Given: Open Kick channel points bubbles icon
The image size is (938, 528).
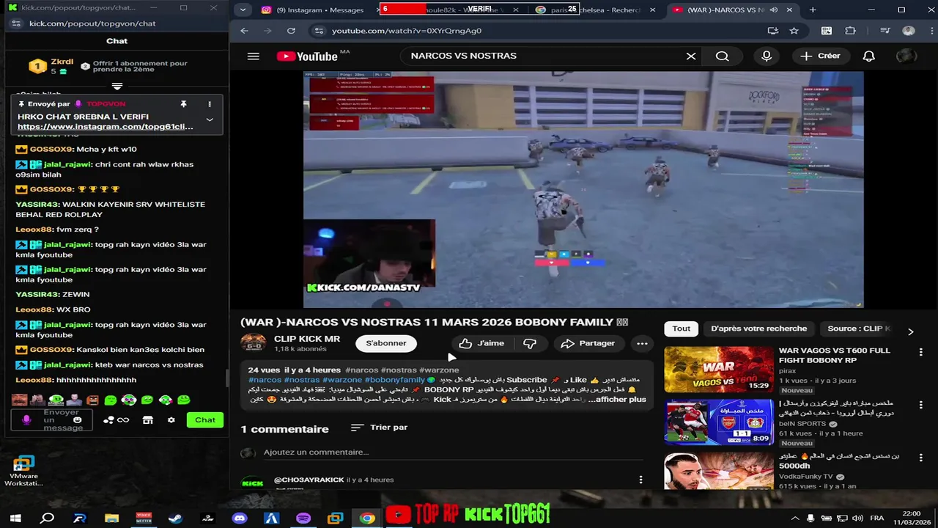Looking at the screenshot, I should coord(116,420).
